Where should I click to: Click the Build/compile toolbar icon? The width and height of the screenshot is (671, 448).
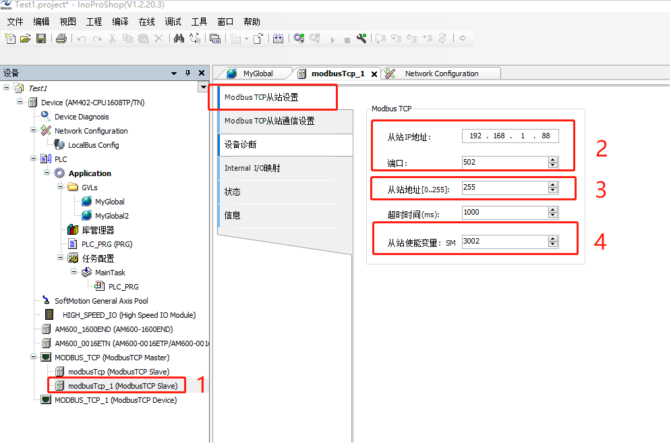pyautogui.click(x=278, y=38)
